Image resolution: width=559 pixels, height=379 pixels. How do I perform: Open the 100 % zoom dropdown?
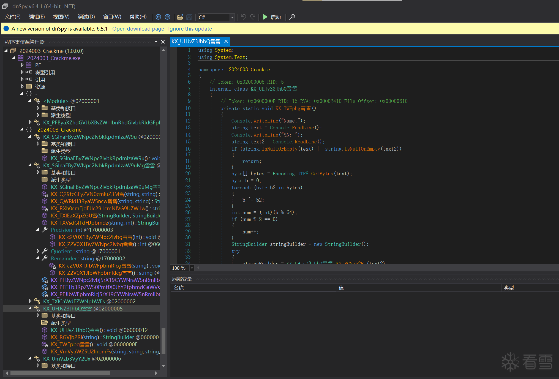(192, 268)
